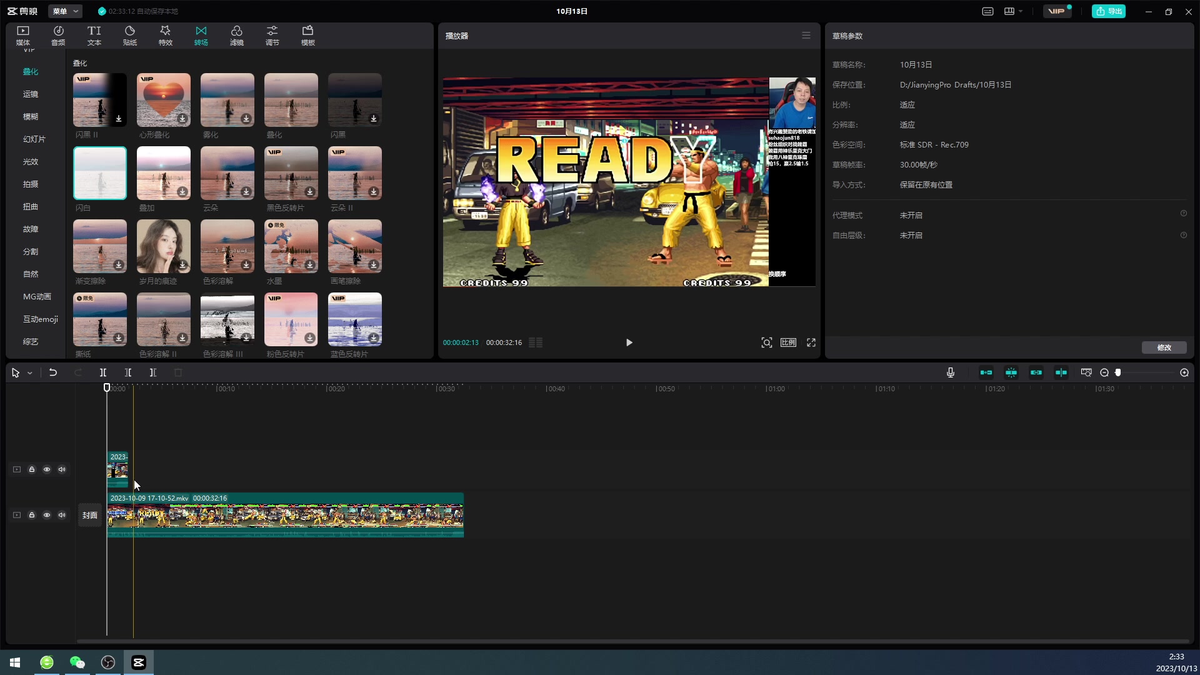The image size is (1200, 675).
Task: Download the 雾化 transition
Action: pyautogui.click(x=246, y=119)
